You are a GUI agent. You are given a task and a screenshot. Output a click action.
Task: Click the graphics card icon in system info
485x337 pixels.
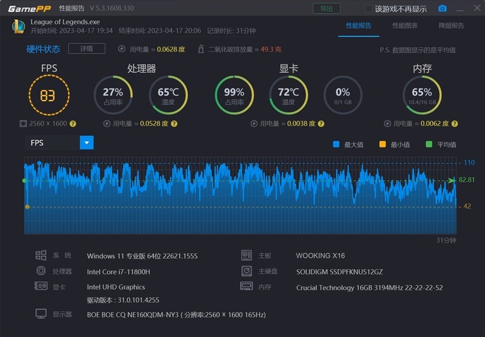[x=41, y=286]
